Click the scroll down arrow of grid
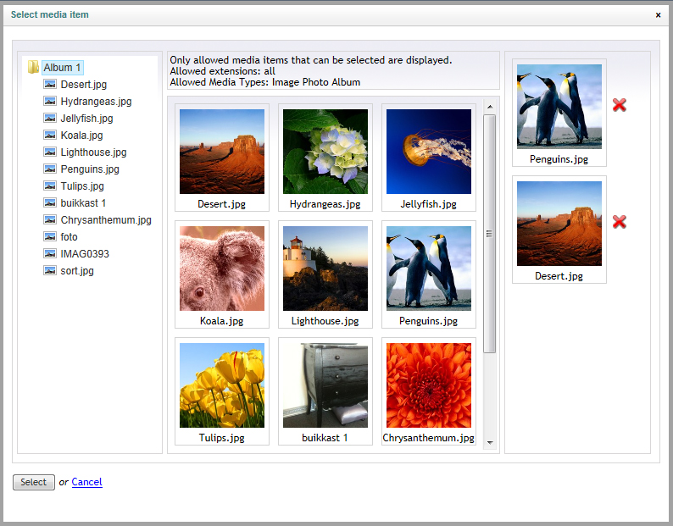Image resolution: width=673 pixels, height=526 pixels. click(490, 442)
